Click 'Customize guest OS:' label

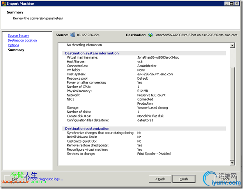(82, 141)
